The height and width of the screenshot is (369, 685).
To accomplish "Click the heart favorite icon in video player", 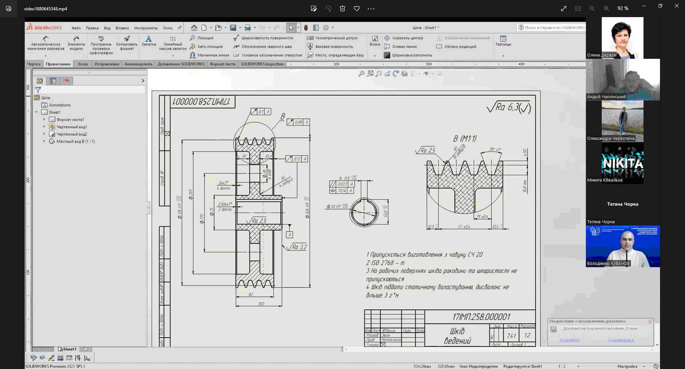I will (x=356, y=9).
